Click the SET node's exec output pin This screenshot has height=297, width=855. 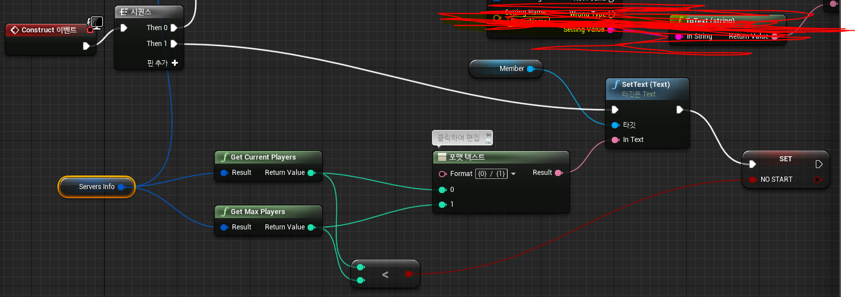(819, 165)
